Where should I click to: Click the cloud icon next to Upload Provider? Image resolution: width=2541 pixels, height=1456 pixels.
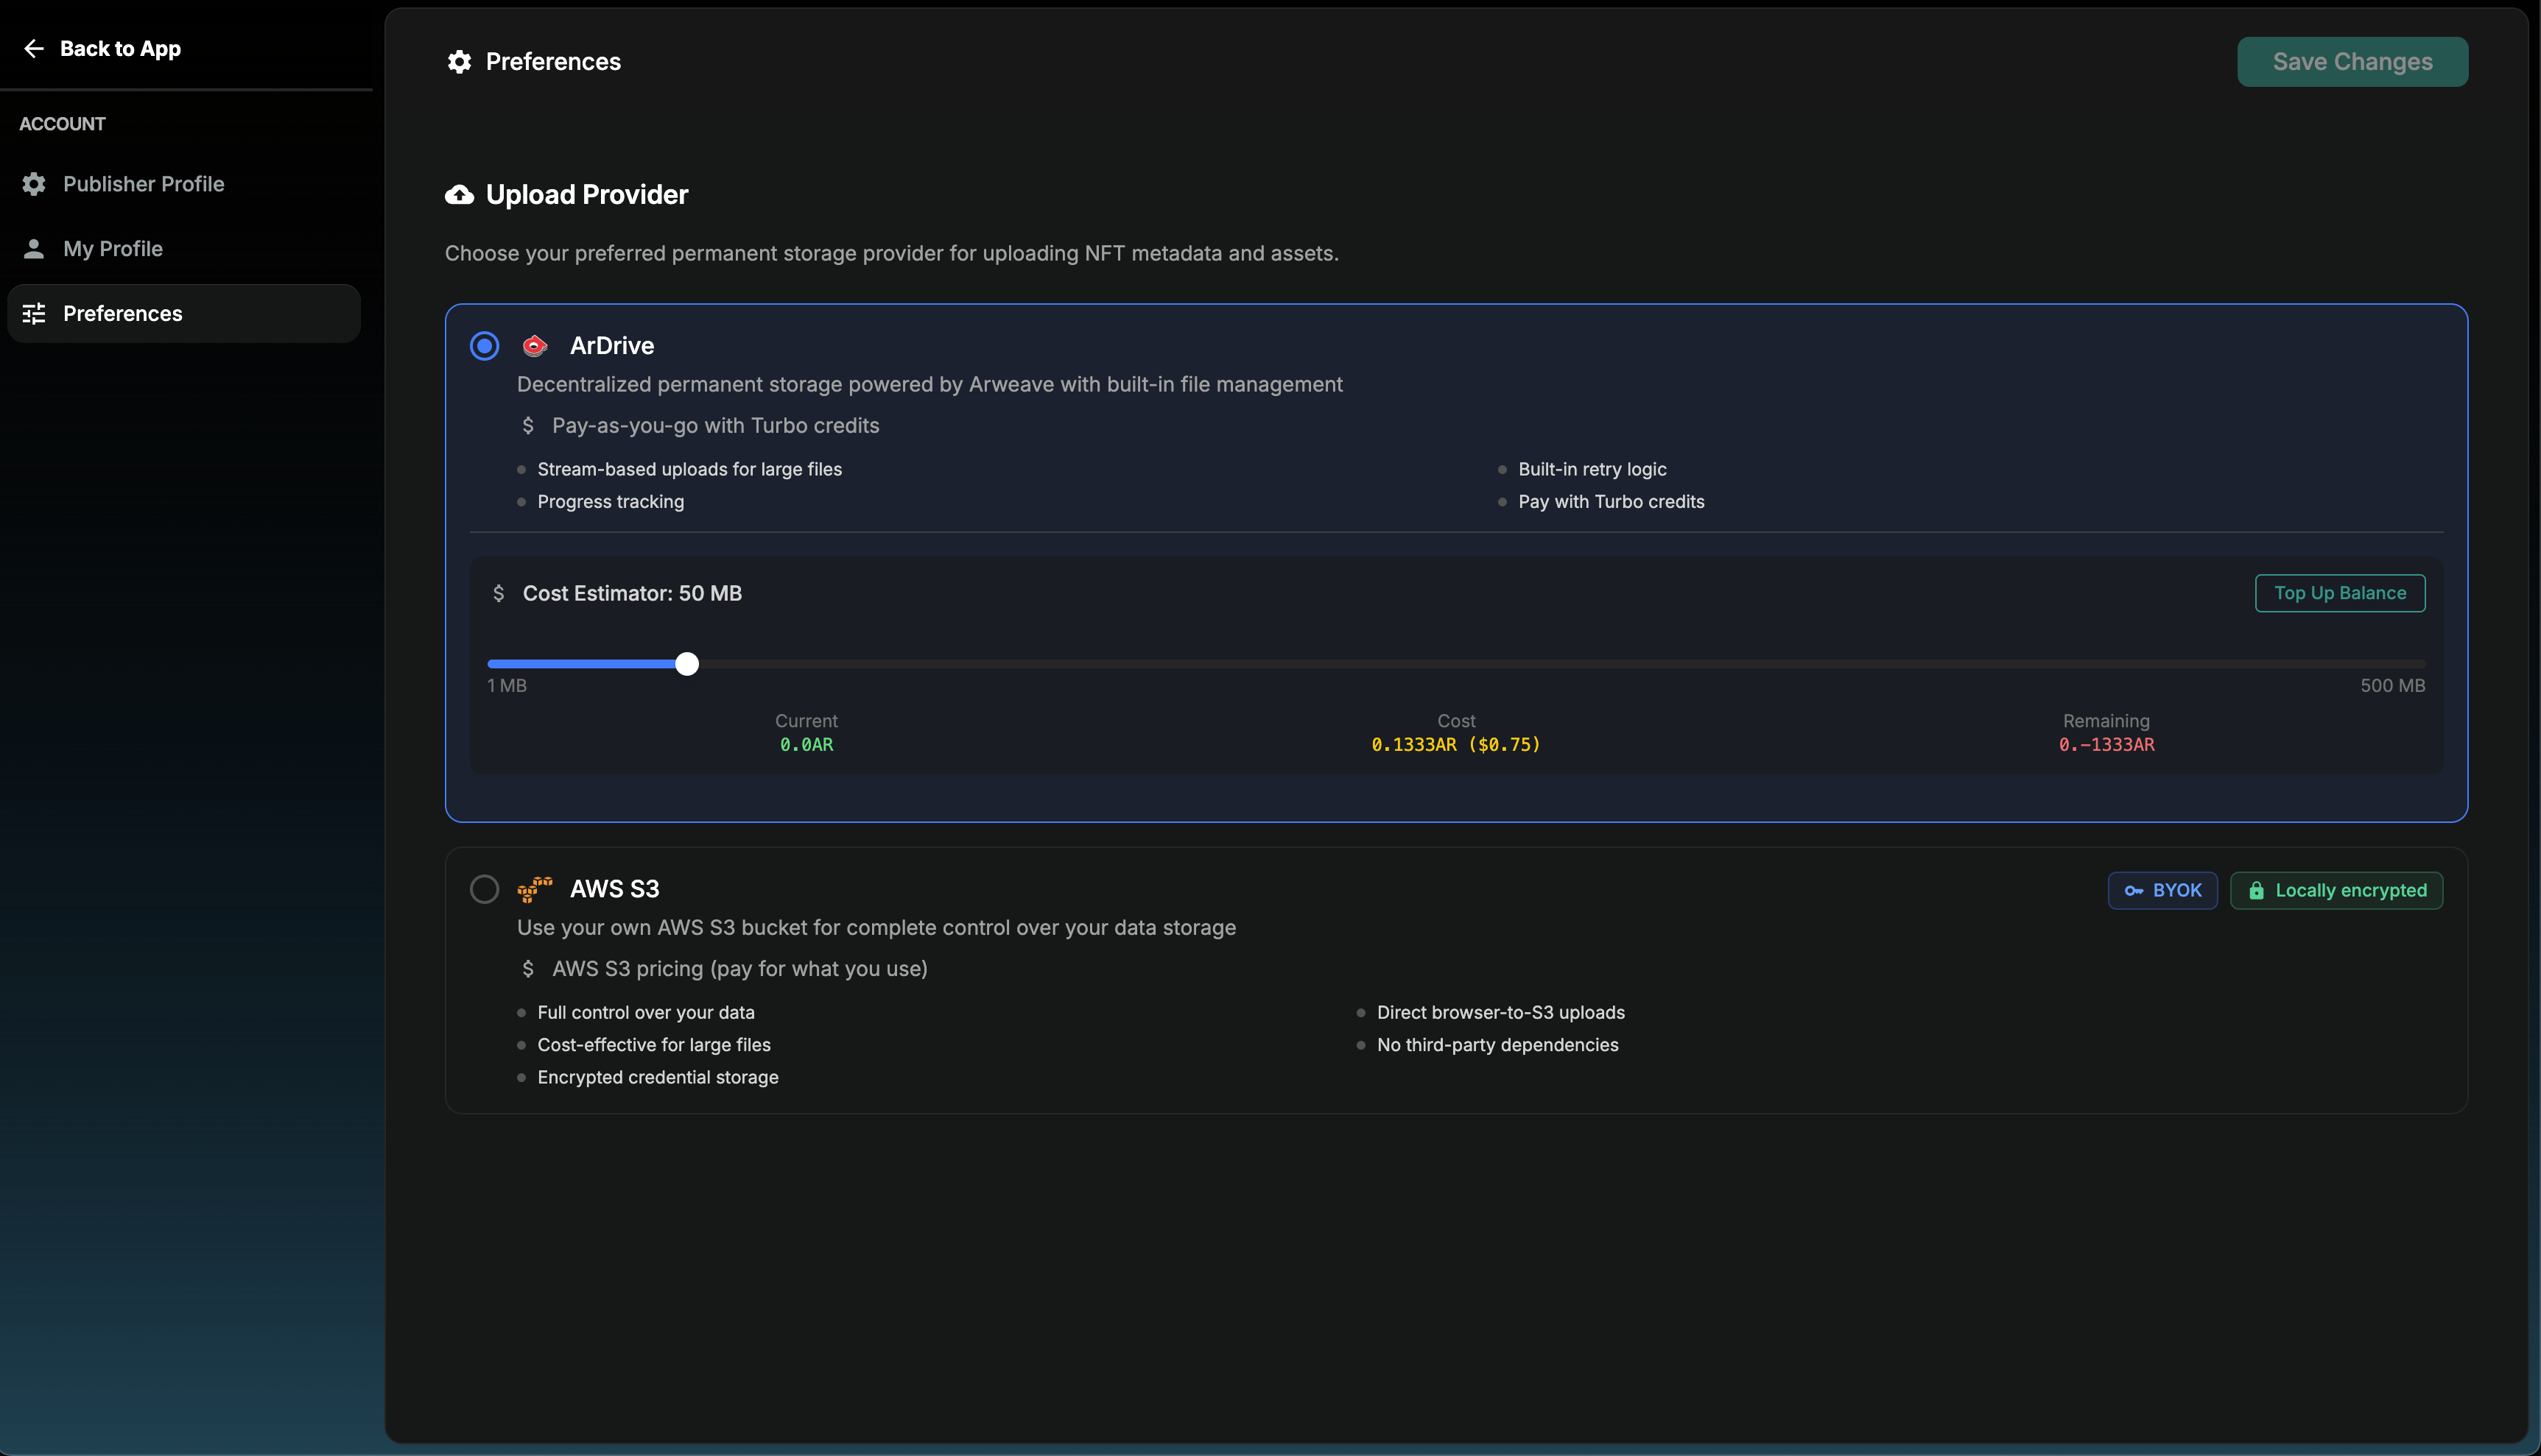coord(459,194)
